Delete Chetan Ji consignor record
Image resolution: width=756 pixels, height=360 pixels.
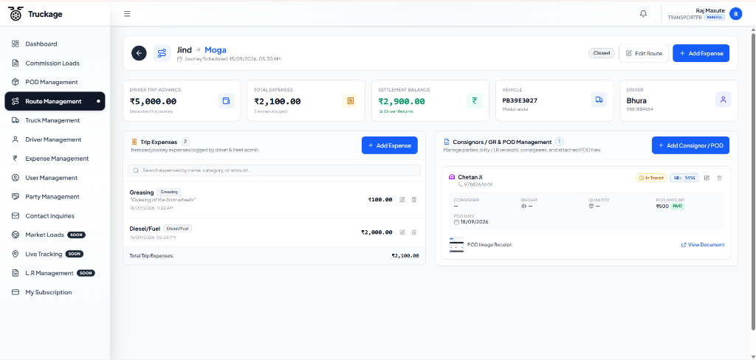719,178
